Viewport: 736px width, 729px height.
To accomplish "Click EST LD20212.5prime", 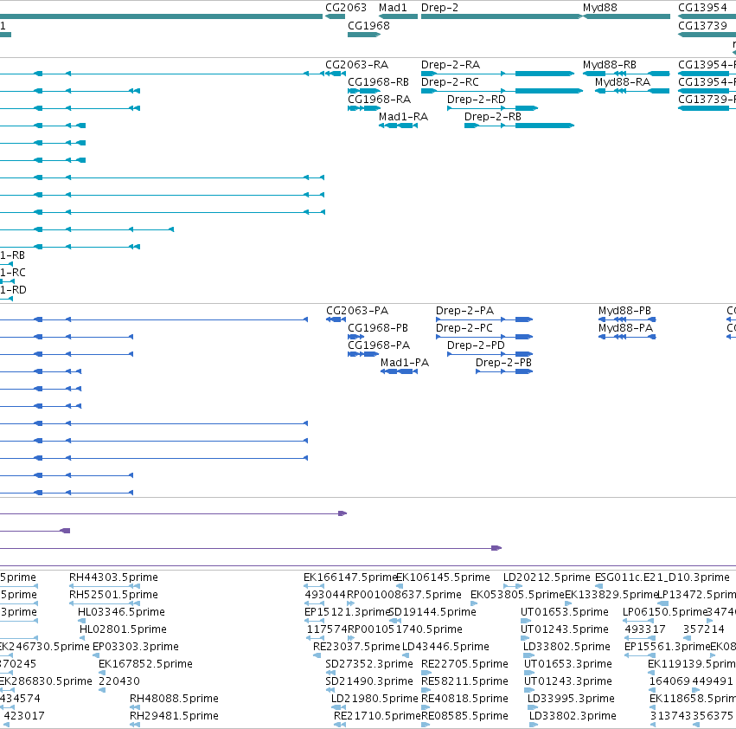I will [547, 577].
